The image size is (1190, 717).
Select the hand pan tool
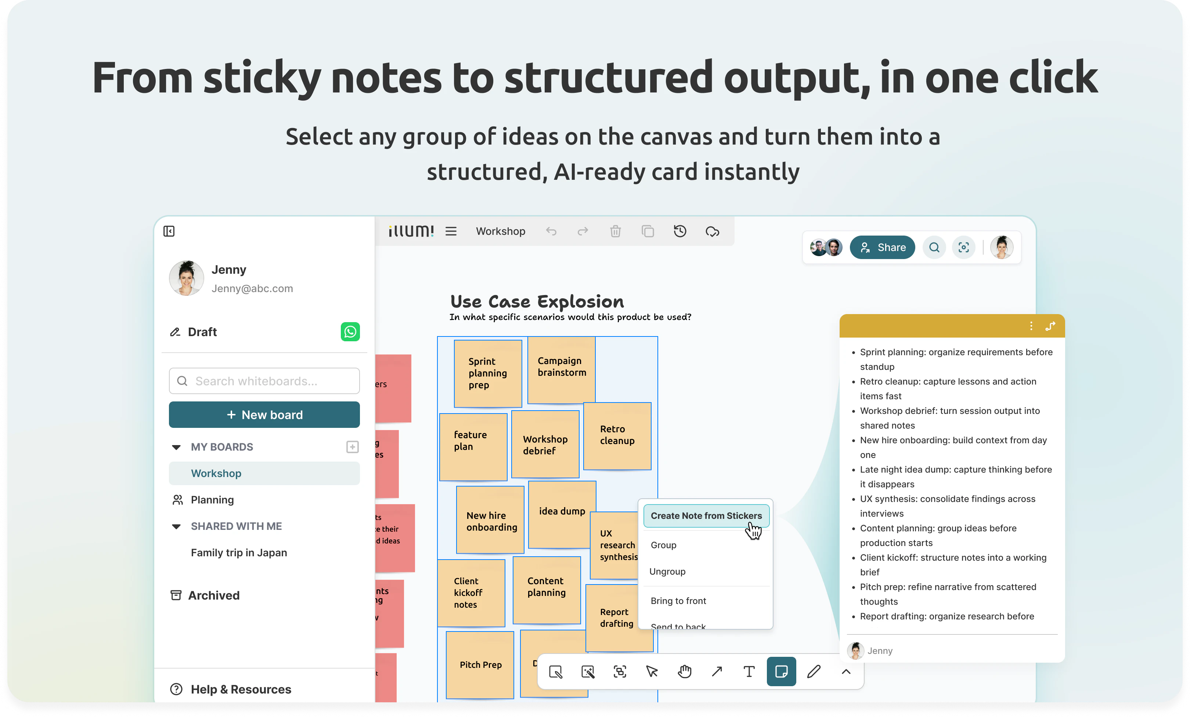[684, 671]
